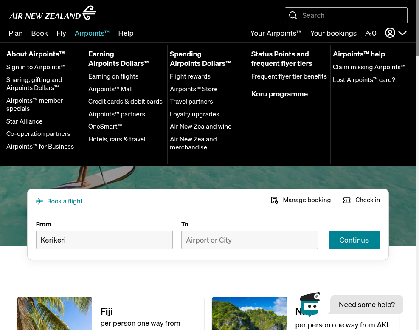419x330 pixels.
Task: Click in the Search input field
Action: click(x=346, y=16)
